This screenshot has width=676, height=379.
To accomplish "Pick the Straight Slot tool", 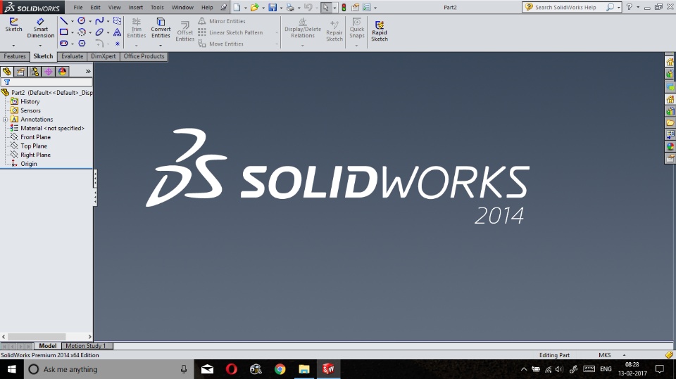I will 63,43.
